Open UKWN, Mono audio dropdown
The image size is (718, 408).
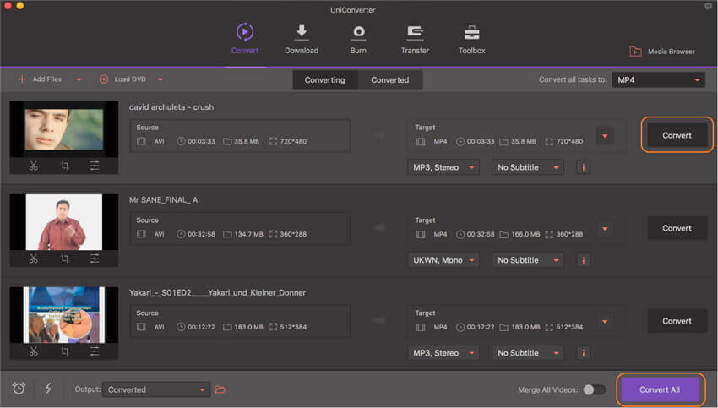[x=443, y=260]
